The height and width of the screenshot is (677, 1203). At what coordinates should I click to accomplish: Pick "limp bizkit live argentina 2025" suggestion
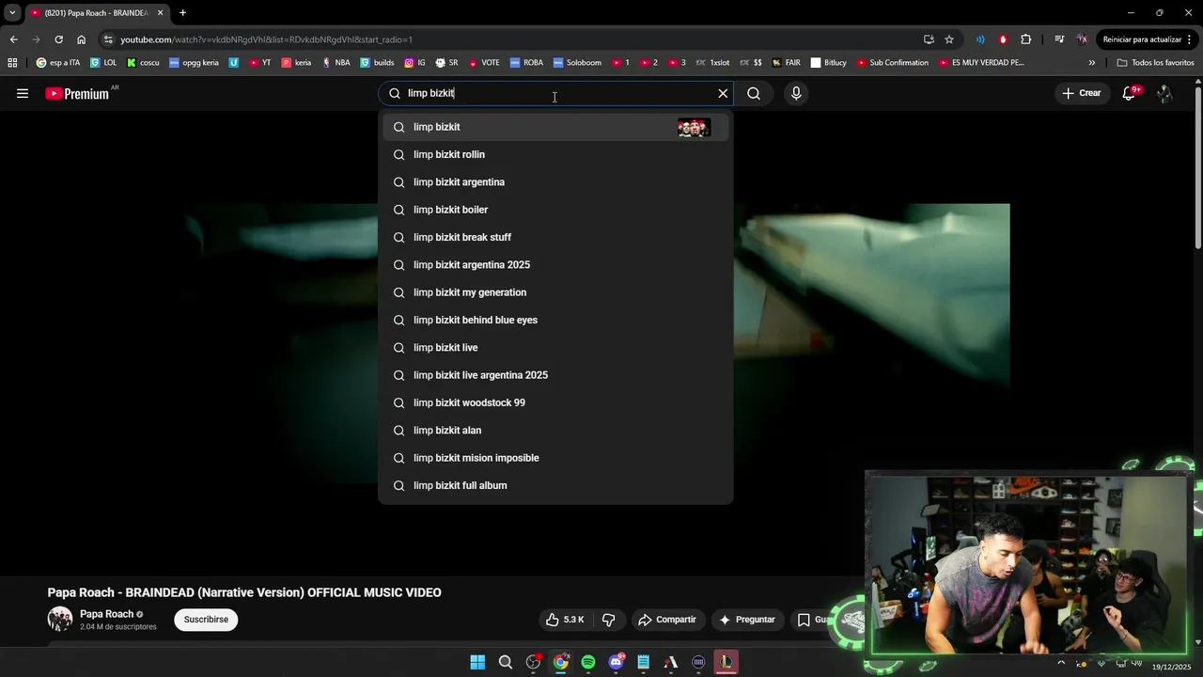point(555,375)
